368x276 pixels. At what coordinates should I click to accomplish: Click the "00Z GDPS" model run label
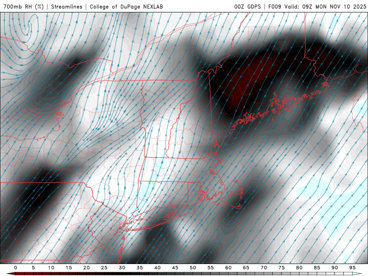tap(247, 6)
